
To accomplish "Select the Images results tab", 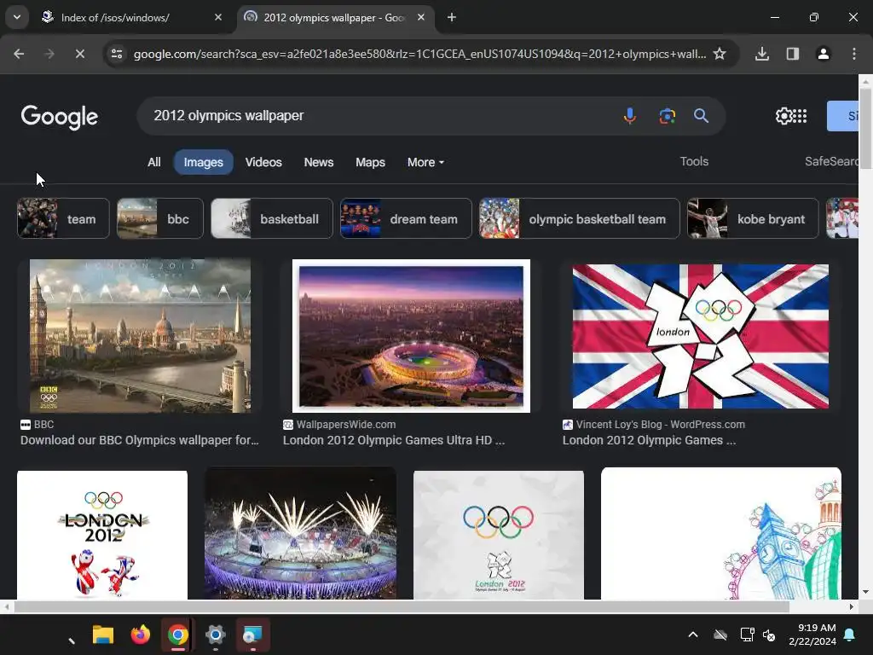I will (x=203, y=163).
